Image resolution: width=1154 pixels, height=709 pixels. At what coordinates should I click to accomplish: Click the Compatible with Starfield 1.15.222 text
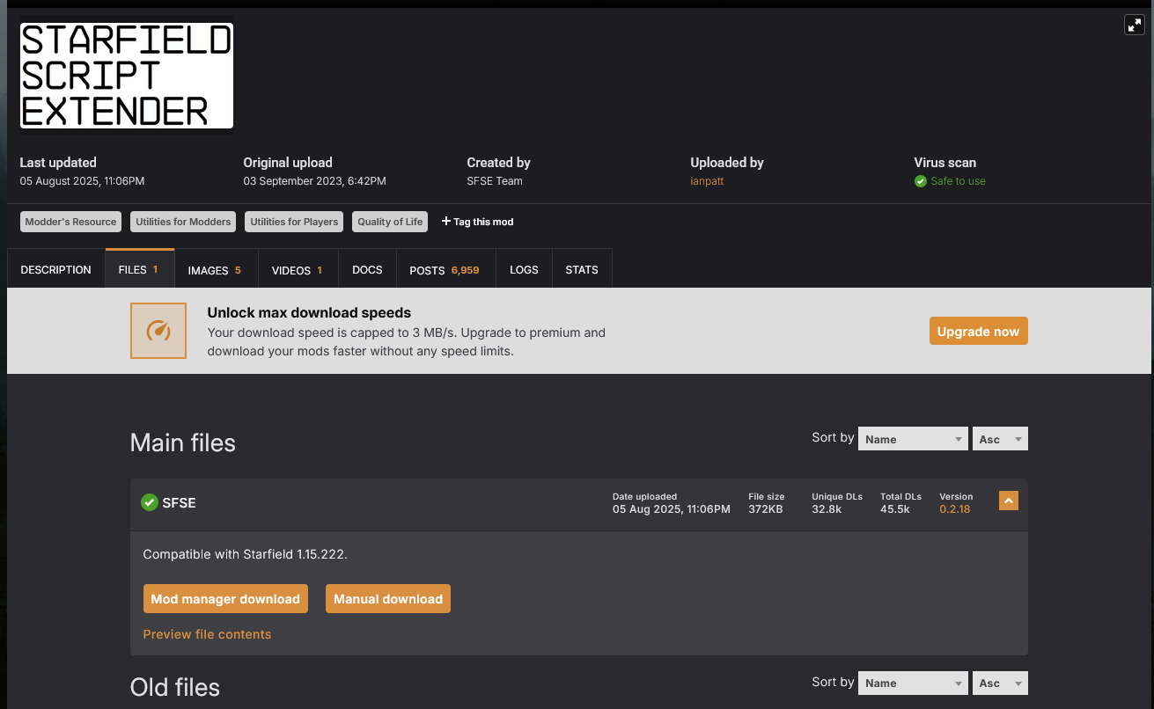246,554
